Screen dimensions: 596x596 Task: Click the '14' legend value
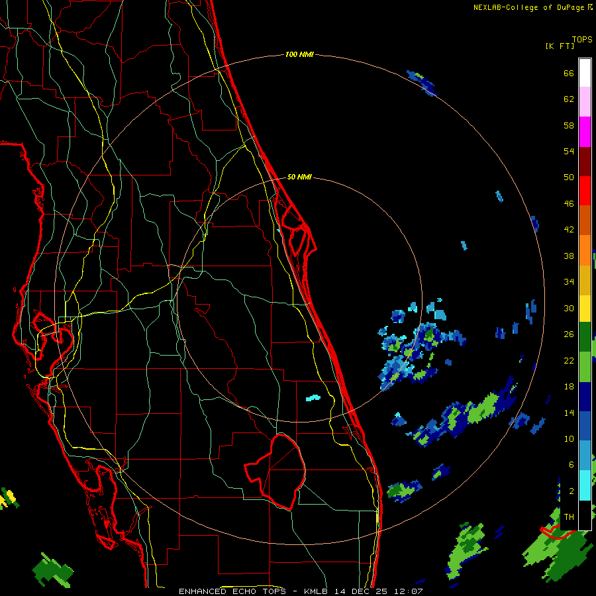point(569,413)
